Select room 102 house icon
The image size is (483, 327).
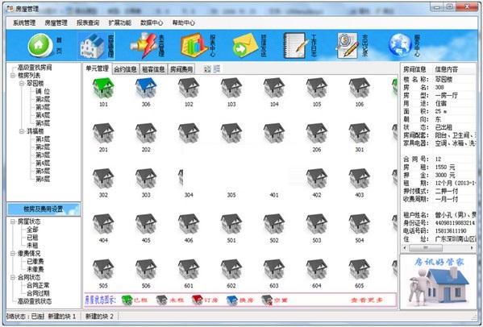(189, 88)
